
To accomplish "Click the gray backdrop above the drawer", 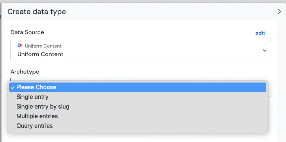I will coord(143,1).
